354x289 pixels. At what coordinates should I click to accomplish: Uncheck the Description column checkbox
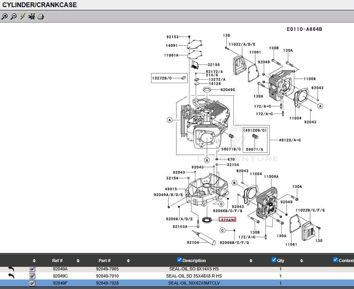[x=179, y=260]
